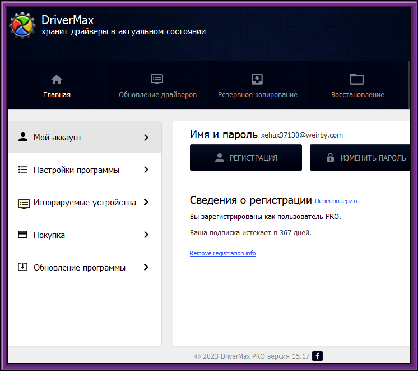Click the credit card icon beside Покупка
This screenshot has height=371, width=418.
pos(22,234)
